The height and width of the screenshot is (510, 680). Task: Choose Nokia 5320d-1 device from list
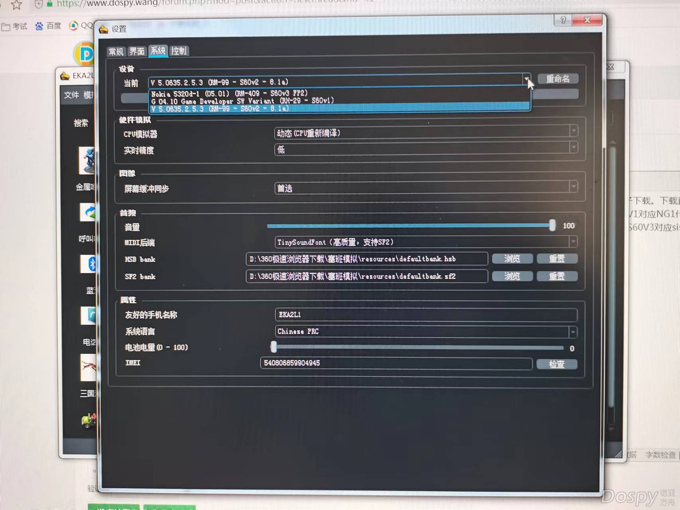(340, 93)
